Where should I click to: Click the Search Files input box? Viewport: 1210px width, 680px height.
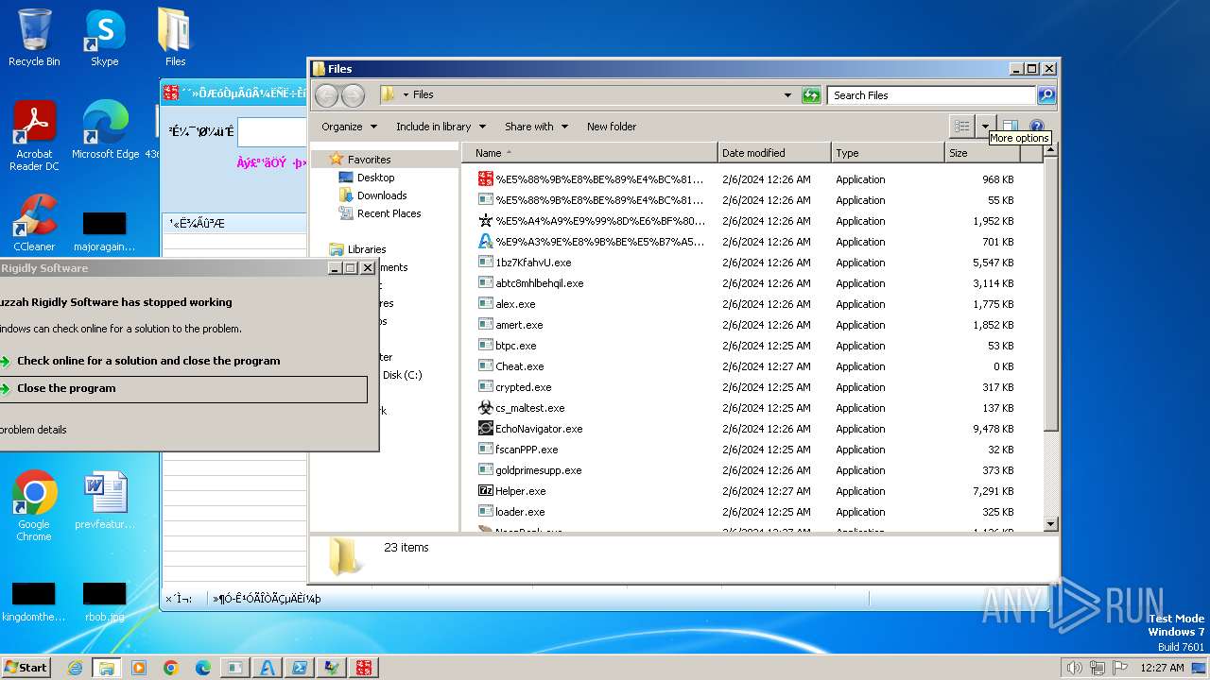(931, 94)
